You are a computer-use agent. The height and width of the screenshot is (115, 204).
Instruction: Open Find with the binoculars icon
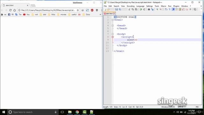click(149, 9)
